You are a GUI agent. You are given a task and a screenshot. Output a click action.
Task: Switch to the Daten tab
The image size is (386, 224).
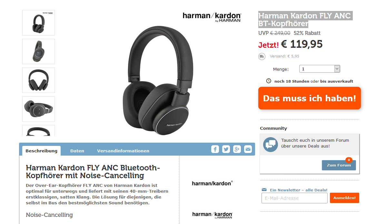tap(77, 151)
